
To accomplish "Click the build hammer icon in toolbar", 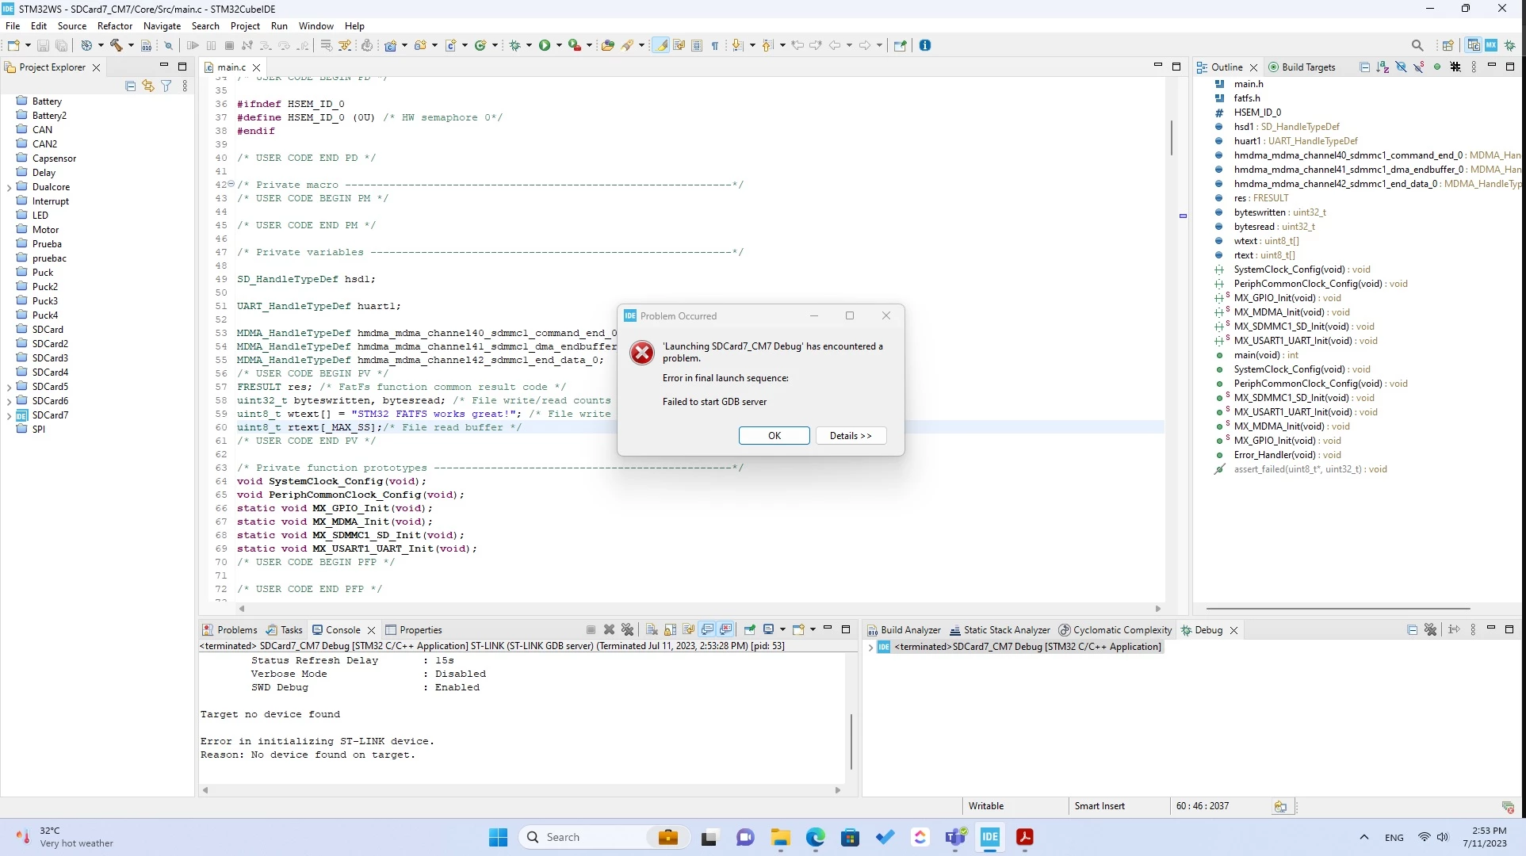I will pyautogui.click(x=117, y=45).
